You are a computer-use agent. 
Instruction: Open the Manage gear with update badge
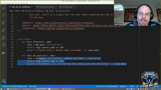point(4,81)
